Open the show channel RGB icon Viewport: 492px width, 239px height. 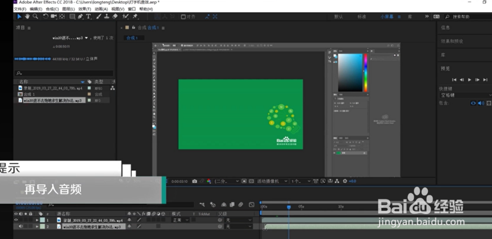209,181
